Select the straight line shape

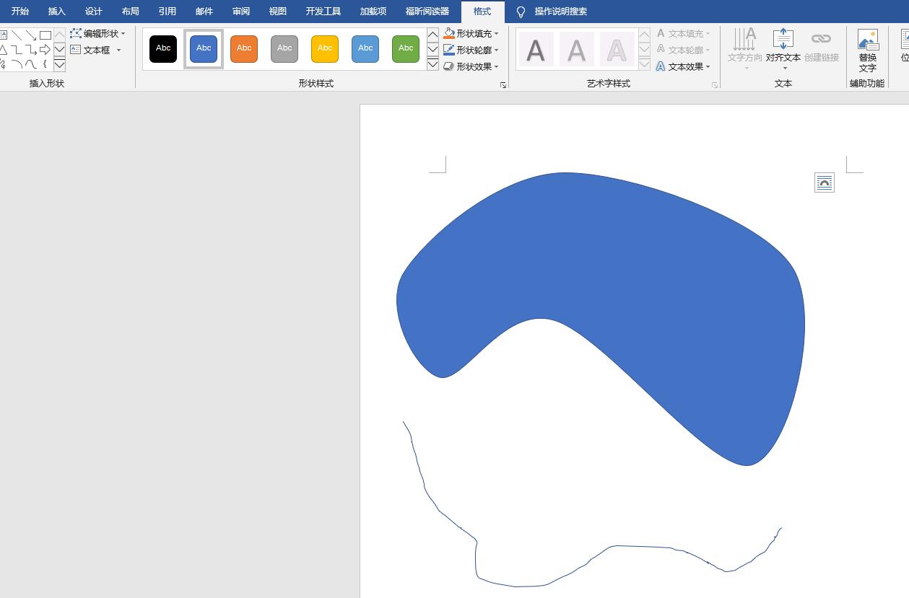[17, 35]
